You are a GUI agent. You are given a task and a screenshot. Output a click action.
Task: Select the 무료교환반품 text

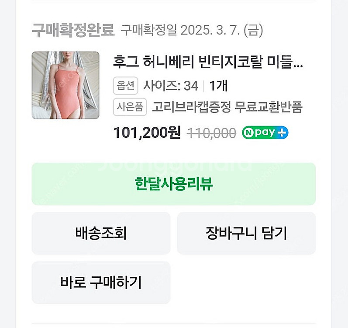coord(269,107)
